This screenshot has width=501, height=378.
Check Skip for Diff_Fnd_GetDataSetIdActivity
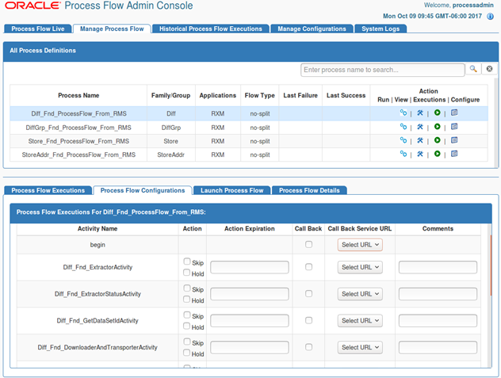coord(187,315)
